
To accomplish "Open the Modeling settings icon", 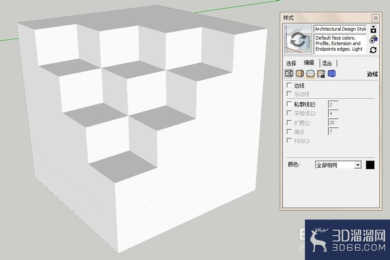I will pos(332,74).
